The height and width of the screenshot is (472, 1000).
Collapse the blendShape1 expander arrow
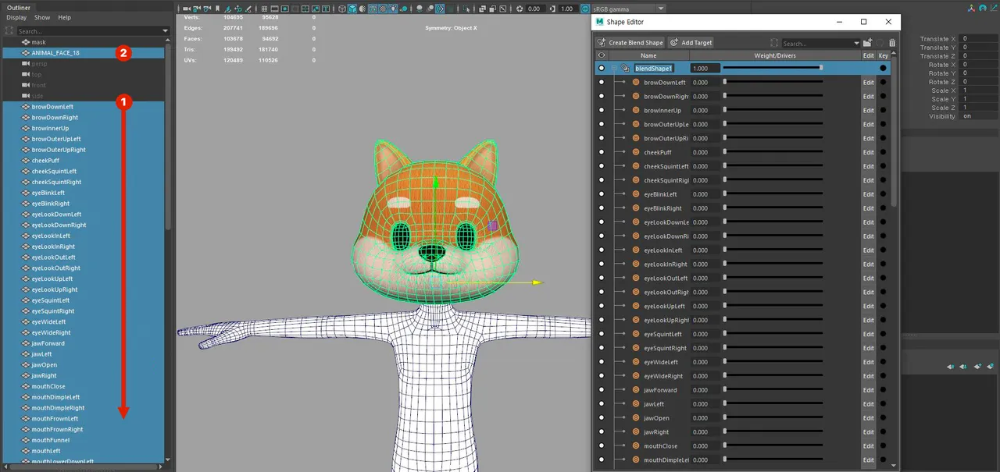[614, 68]
